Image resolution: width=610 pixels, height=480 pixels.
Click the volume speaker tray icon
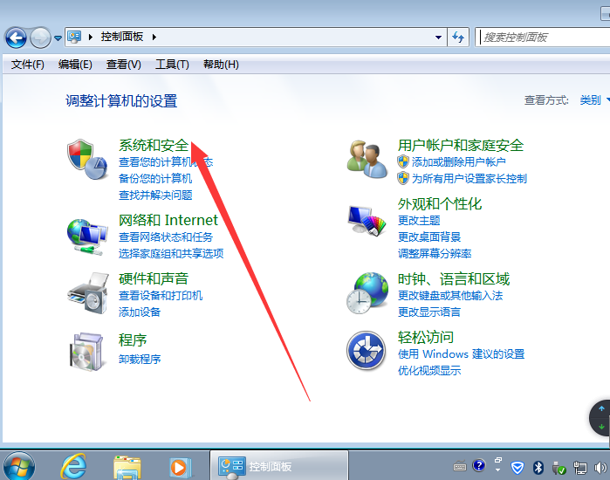coord(600,467)
